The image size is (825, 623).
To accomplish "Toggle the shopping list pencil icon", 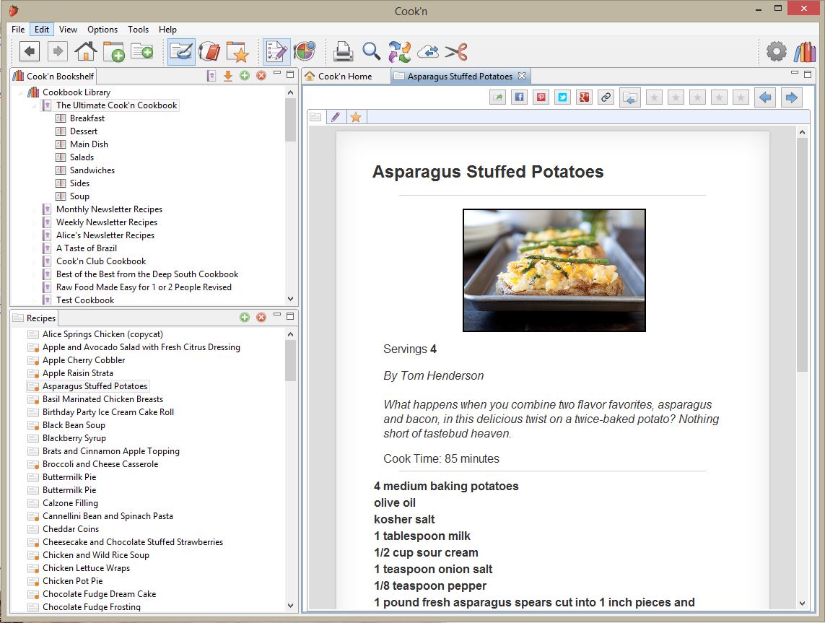I will pyautogui.click(x=276, y=51).
